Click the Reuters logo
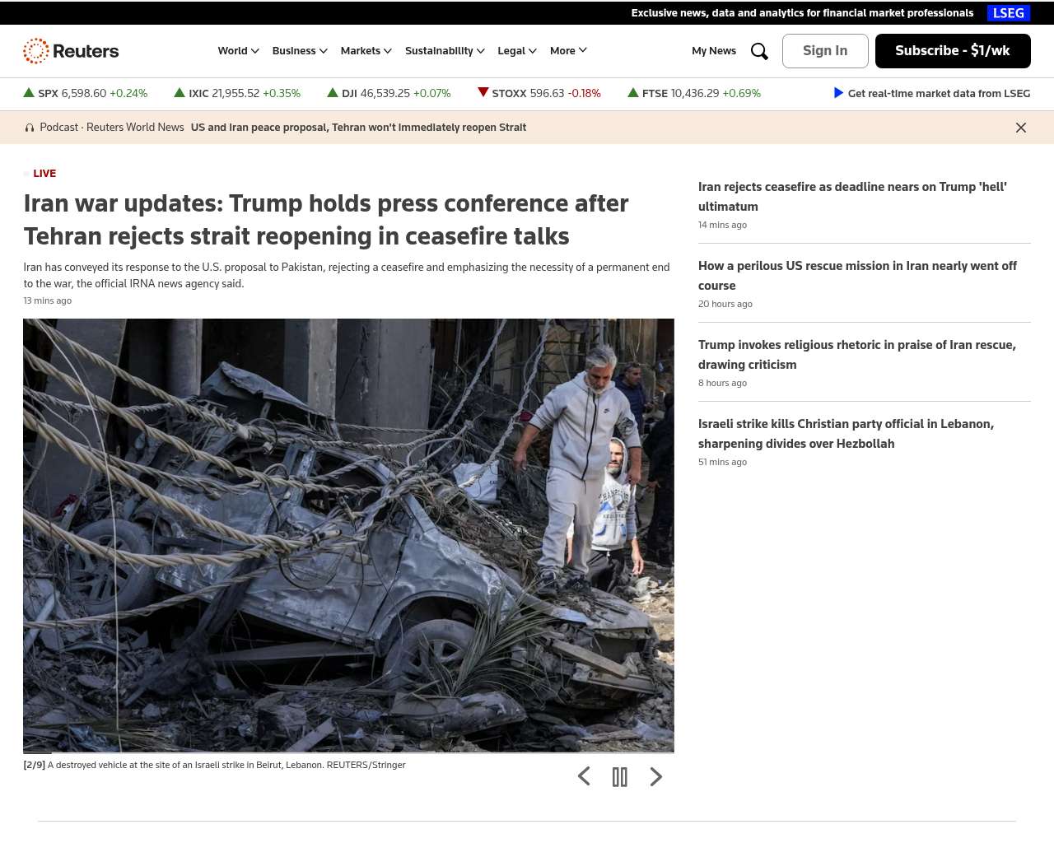The width and height of the screenshot is (1054, 843). 71,51
